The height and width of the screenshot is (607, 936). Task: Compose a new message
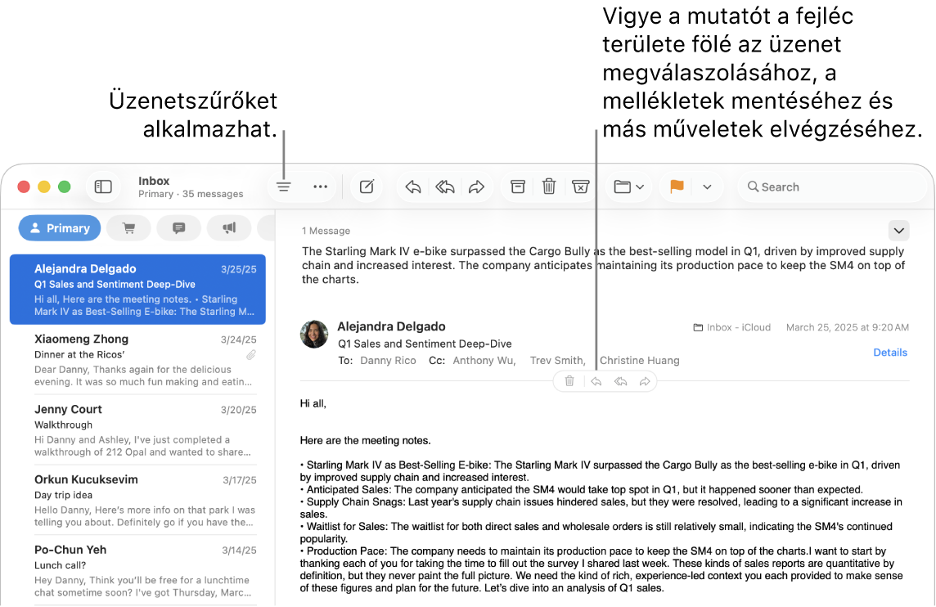[x=366, y=187]
